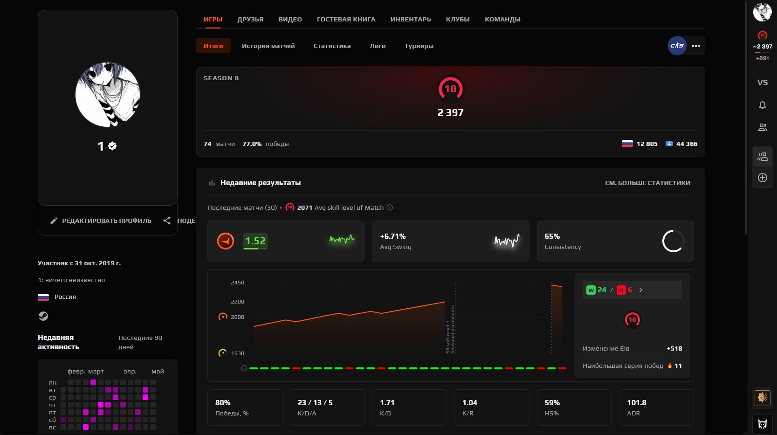The height and width of the screenshot is (435, 777).
Task: Click the 1.71 K/D stat card
Action: (409, 407)
